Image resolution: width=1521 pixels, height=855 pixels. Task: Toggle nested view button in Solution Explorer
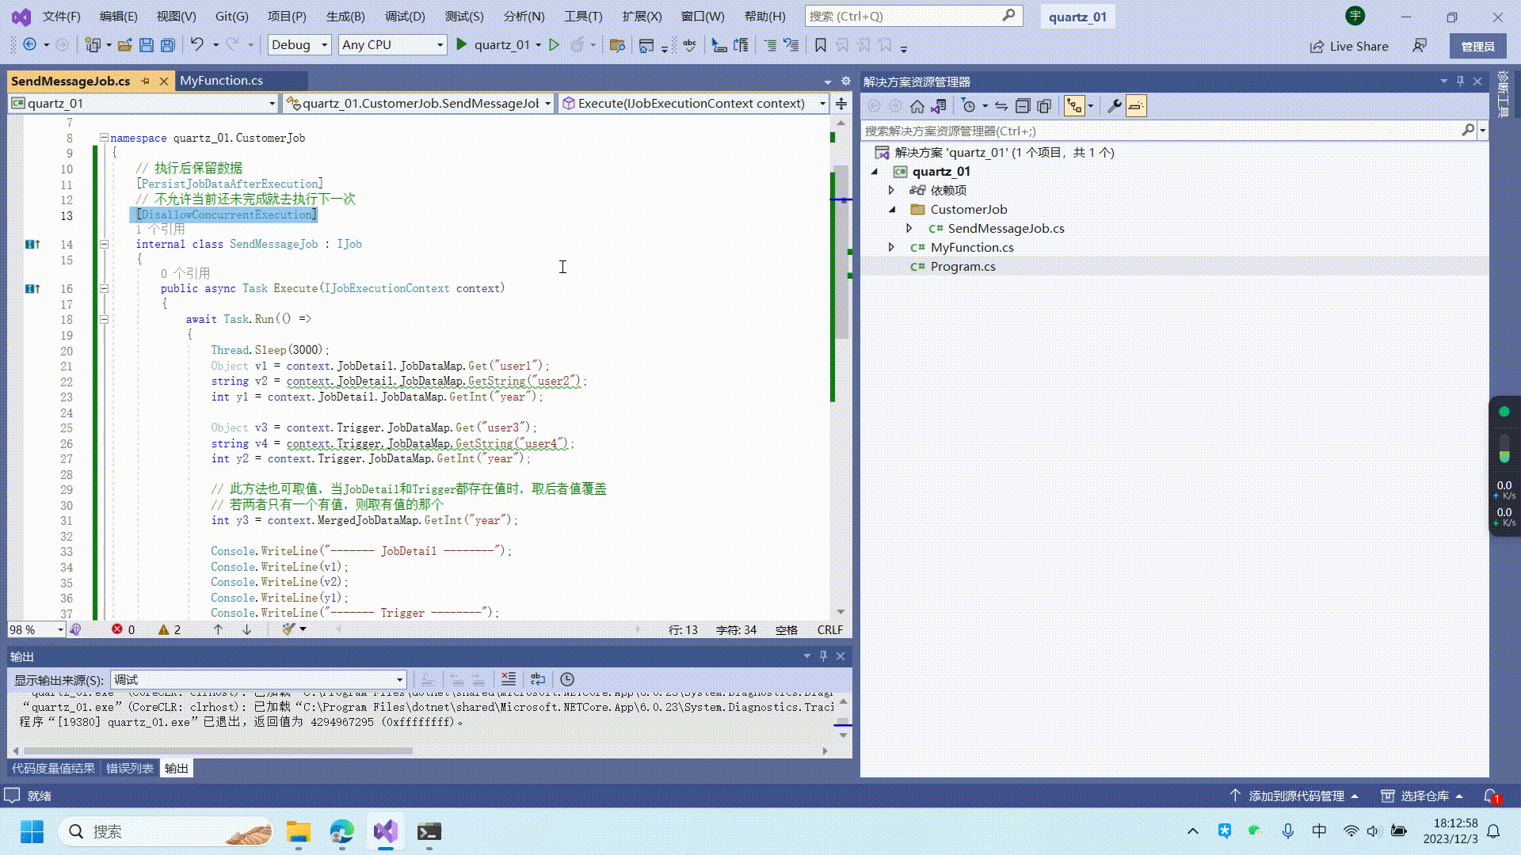tap(1074, 106)
